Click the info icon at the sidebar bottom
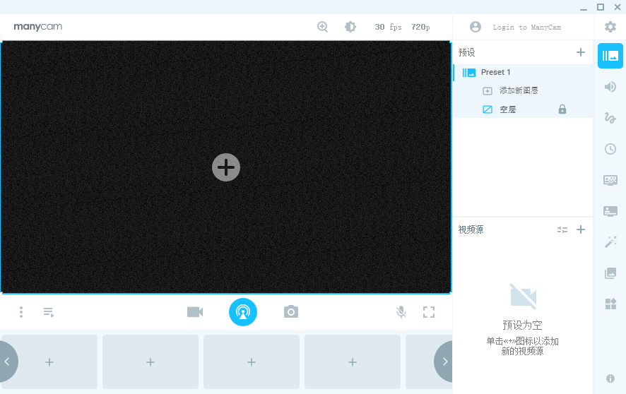 coord(610,378)
